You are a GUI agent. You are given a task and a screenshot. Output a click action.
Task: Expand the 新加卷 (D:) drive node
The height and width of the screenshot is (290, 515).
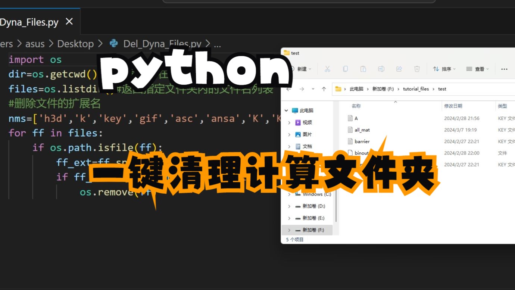pyautogui.click(x=289, y=206)
